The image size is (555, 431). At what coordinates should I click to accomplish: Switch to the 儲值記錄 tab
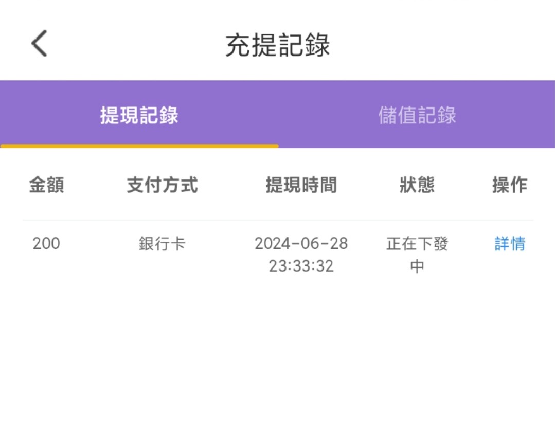click(x=416, y=116)
